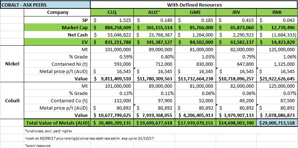Viewport: 298px width, 148px height.
Task: Select AUZ nickel grade 0.80%
Action: coord(154,57)
